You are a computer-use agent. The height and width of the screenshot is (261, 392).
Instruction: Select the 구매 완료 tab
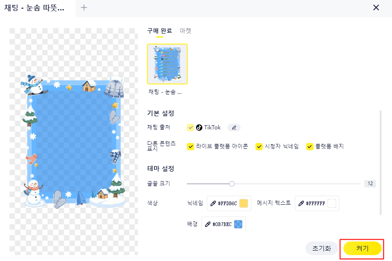coord(160,31)
